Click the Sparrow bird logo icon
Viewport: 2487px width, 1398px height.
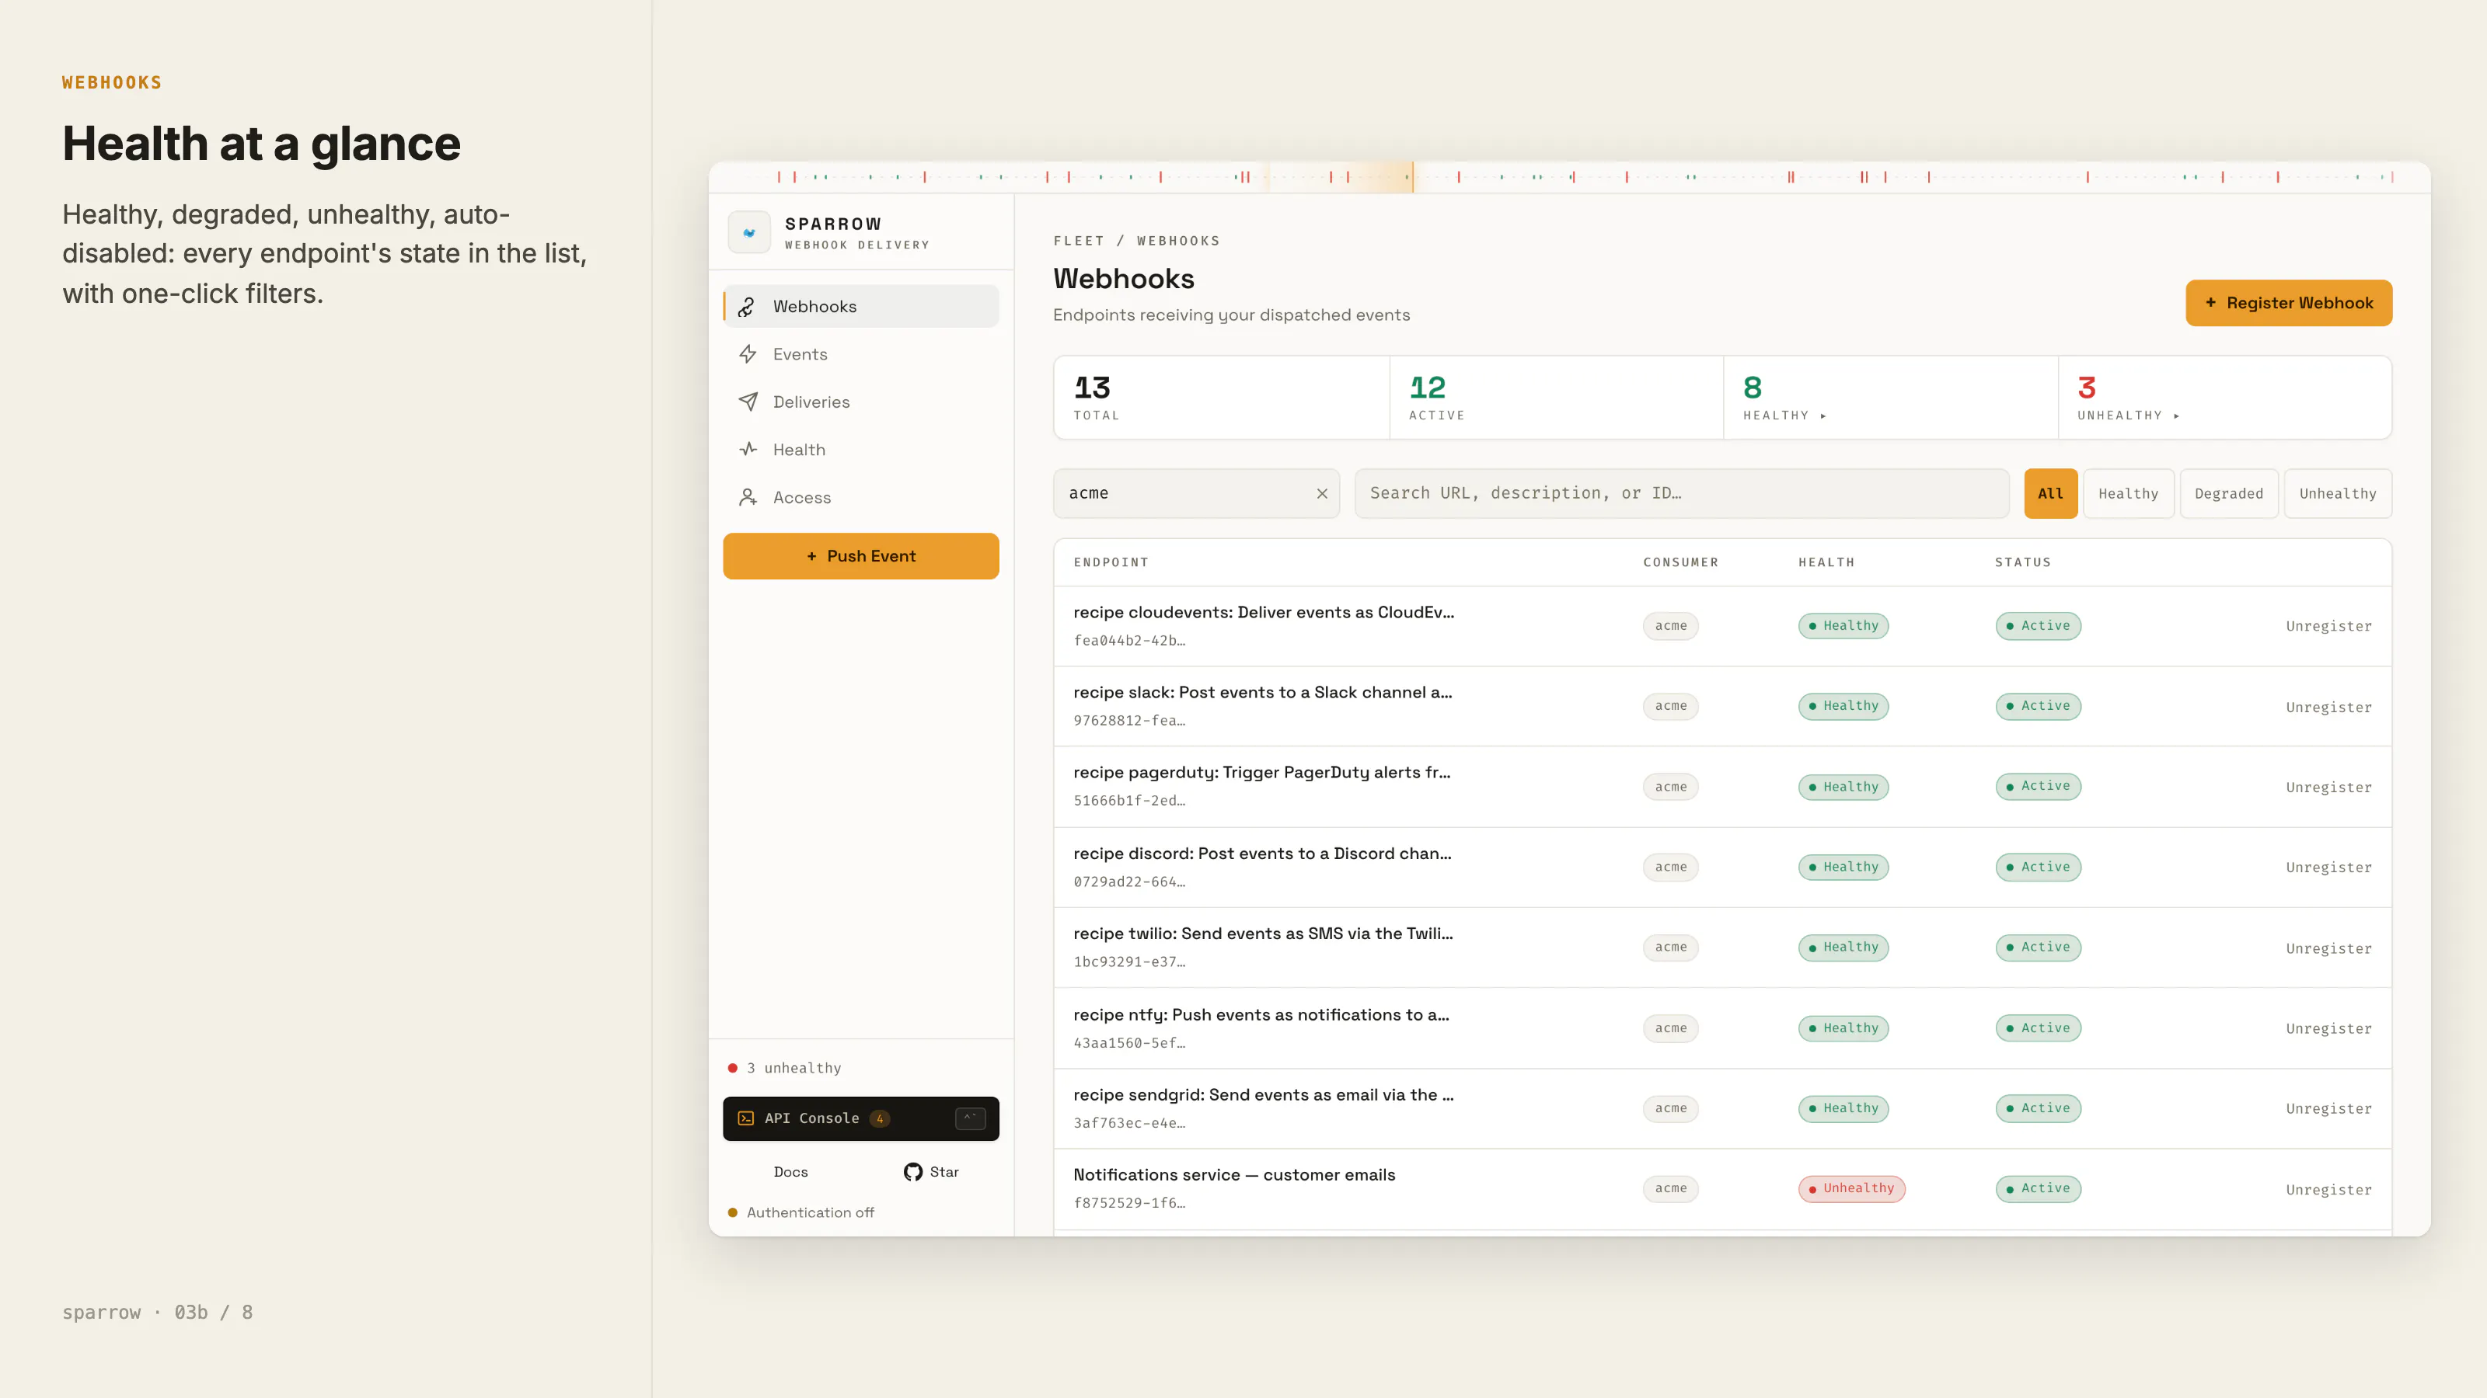click(x=749, y=232)
